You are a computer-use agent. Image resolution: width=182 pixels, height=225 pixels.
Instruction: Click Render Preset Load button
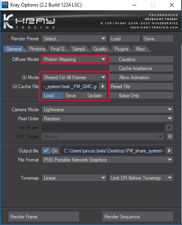124,39
